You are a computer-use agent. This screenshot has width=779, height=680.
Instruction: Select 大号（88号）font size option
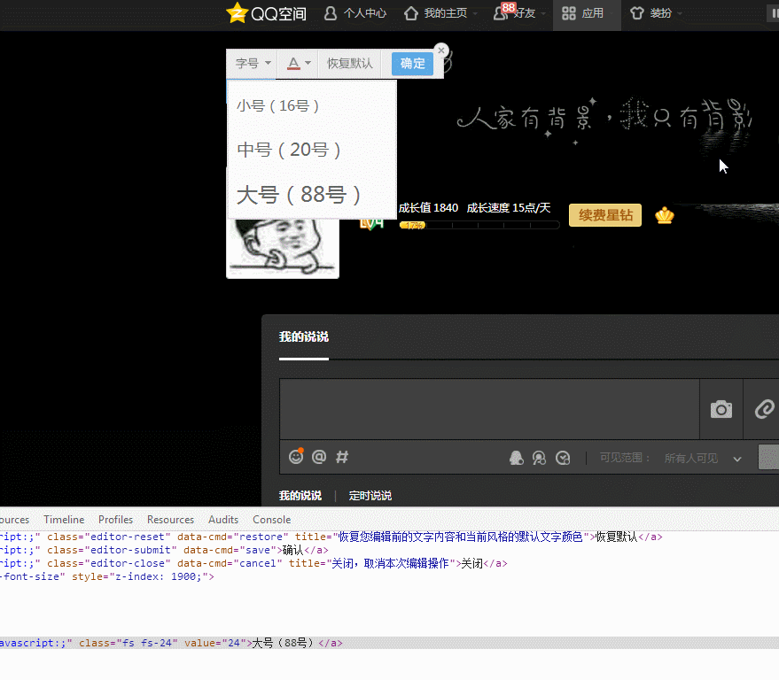[x=299, y=195]
